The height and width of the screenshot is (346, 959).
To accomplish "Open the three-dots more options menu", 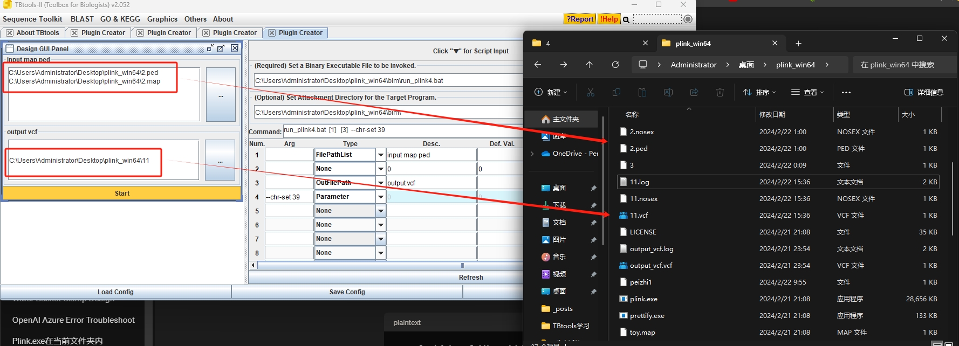I will click(x=846, y=93).
